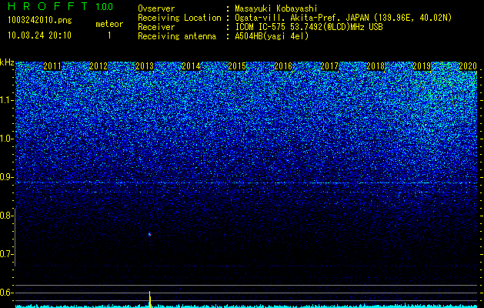The height and width of the screenshot is (308, 484).
Task: Select the Ogata-vill. Akita-Pref. JAPAN location text
Action: (x=343, y=18)
